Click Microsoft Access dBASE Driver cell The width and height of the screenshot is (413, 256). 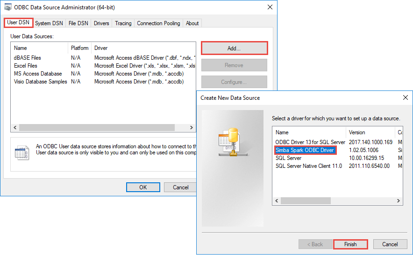pyautogui.click(x=145, y=58)
